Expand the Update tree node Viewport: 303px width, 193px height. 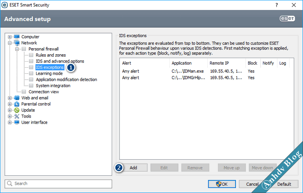pos(10,110)
